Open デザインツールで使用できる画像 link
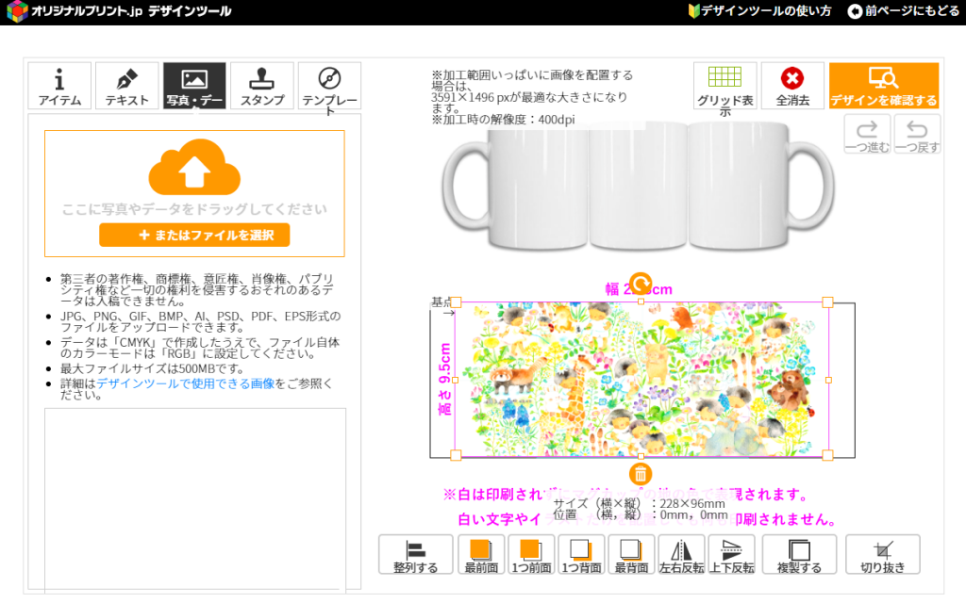The width and height of the screenshot is (966, 603). point(185,383)
